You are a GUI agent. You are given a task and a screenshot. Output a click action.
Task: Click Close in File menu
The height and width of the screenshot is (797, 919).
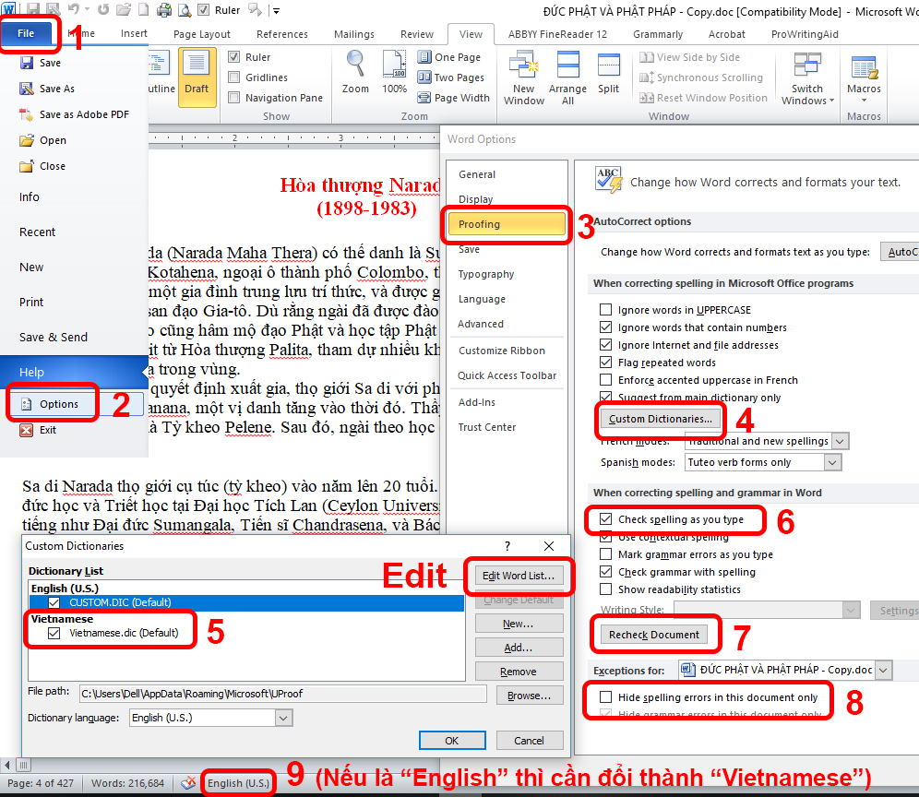tap(42, 166)
